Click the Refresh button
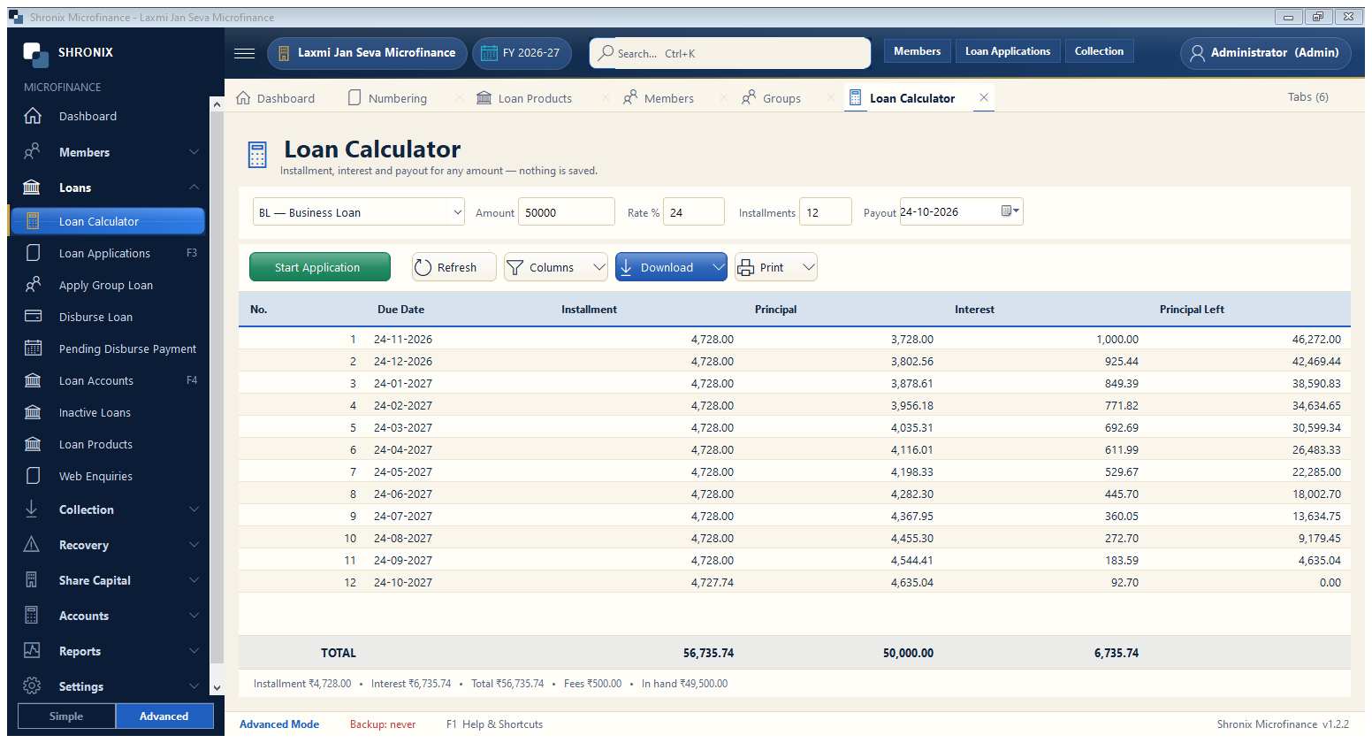Image resolution: width=1372 pixels, height=743 pixels. tap(454, 267)
